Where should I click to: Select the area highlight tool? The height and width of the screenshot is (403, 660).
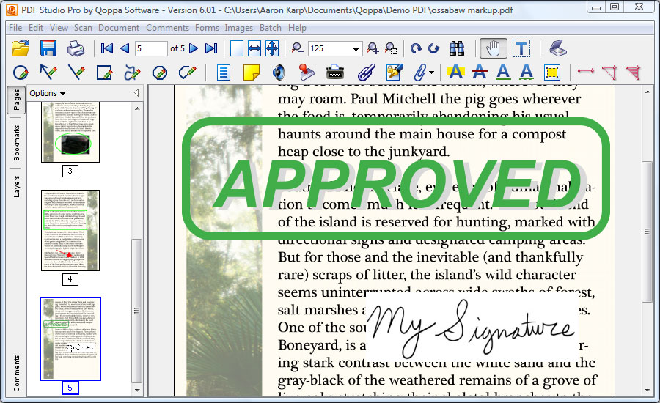point(551,73)
